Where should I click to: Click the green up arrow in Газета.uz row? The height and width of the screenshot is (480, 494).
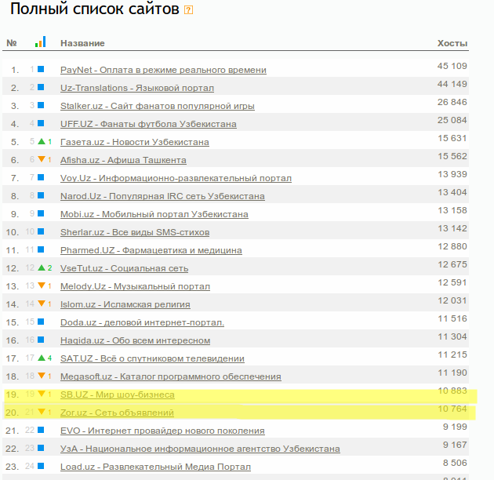(42, 141)
